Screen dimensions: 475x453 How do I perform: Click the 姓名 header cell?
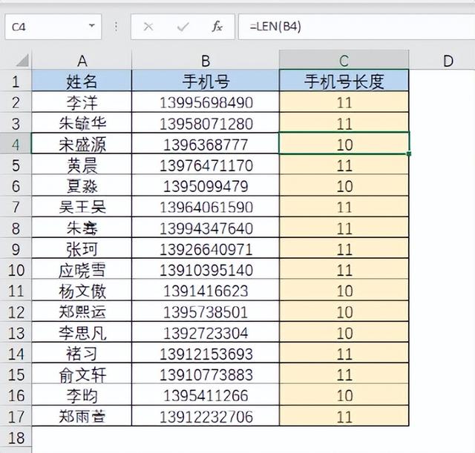[x=82, y=81]
